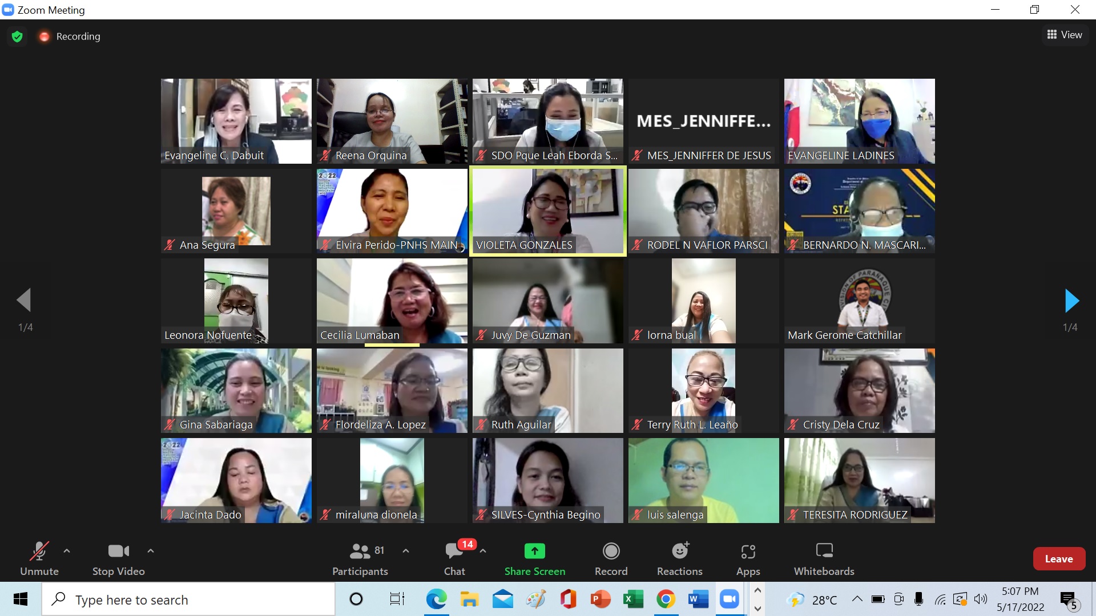Expand chat options caret beside Chat
This screenshot has width=1096, height=616.
click(x=483, y=551)
